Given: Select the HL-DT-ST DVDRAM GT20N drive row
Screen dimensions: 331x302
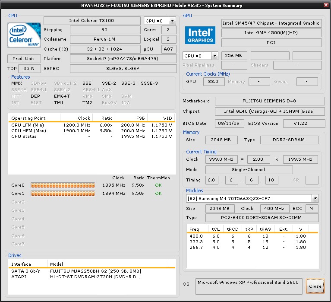Looking at the screenshot, I should [91, 277].
